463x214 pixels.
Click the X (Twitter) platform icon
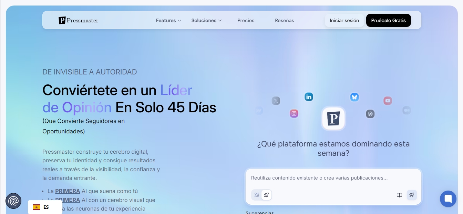[276, 101]
